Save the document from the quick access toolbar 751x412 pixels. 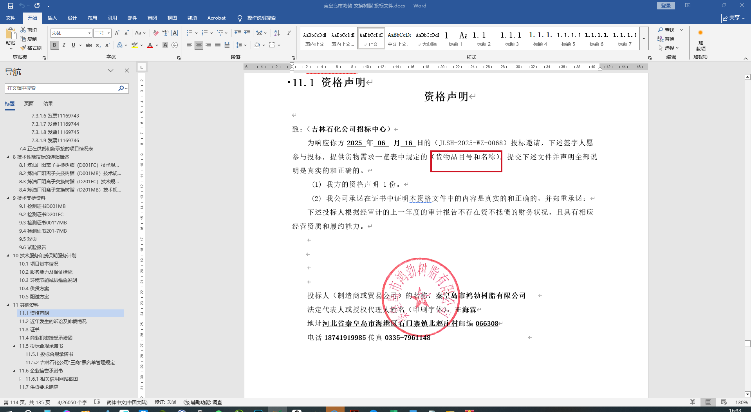[11, 6]
